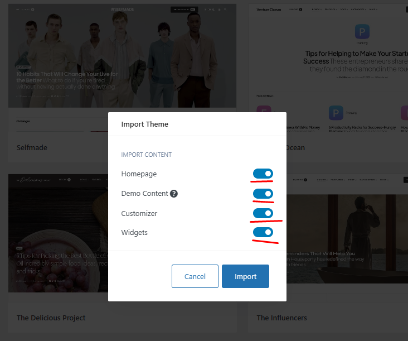
Task: Turn off the Customizer switch
Action: tap(263, 213)
